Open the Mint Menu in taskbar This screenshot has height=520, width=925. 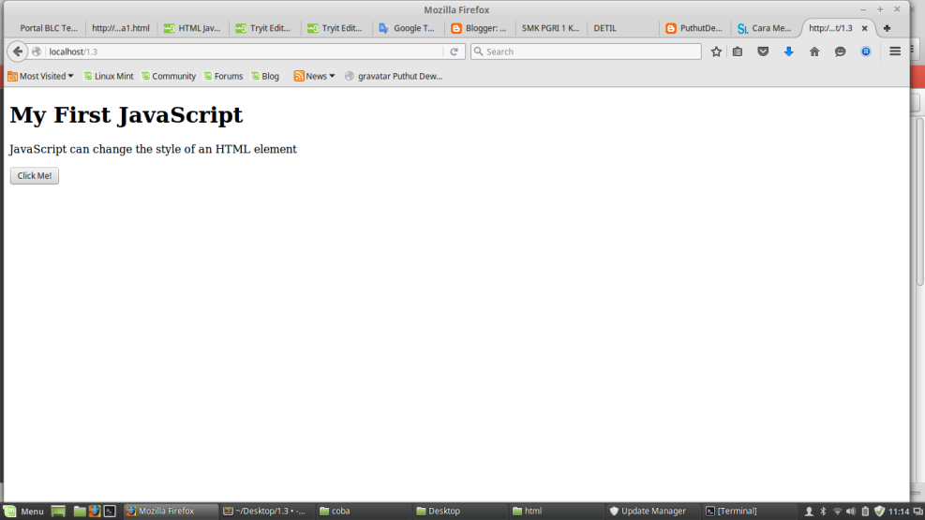pyautogui.click(x=23, y=511)
